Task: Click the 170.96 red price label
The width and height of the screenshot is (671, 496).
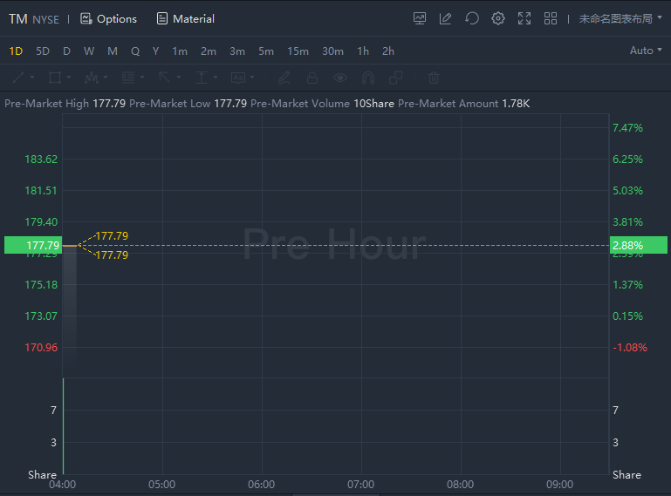Action: pos(41,347)
